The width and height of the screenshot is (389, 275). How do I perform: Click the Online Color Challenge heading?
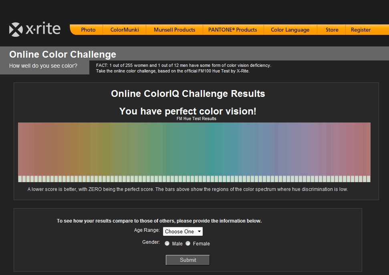click(62, 54)
